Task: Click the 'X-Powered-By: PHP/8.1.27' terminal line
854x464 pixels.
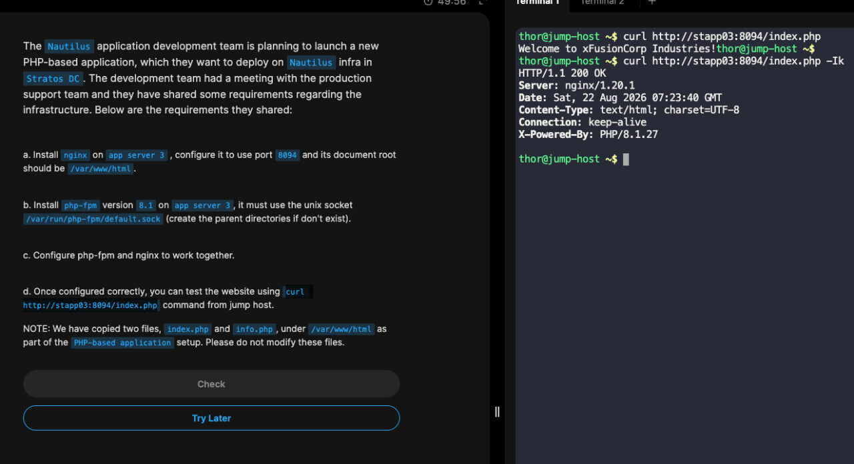Action: (x=588, y=135)
